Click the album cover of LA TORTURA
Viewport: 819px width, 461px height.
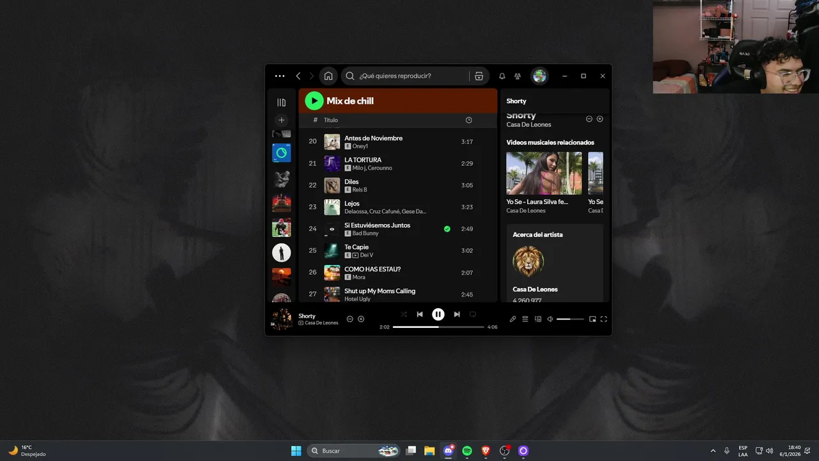(332, 163)
